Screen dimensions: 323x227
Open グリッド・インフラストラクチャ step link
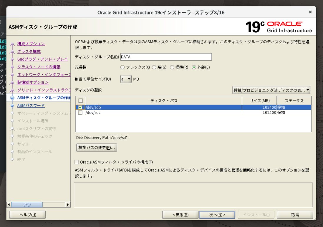click(44, 90)
